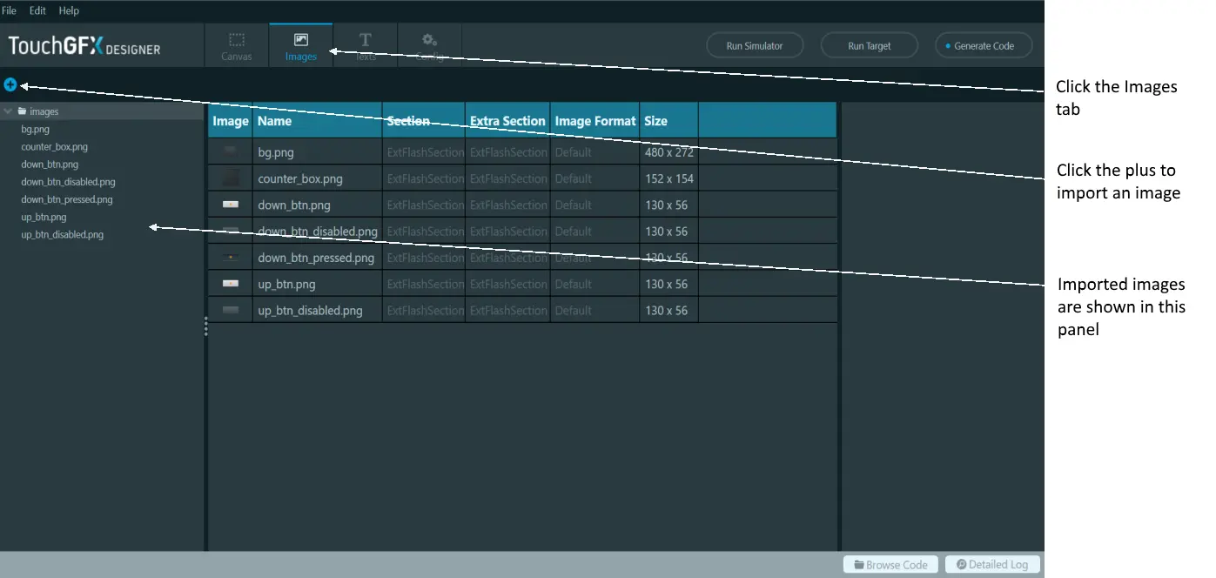This screenshot has width=1216, height=578.
Task: Collapse the images folder chevron
Action: click(x=8, y=111)
